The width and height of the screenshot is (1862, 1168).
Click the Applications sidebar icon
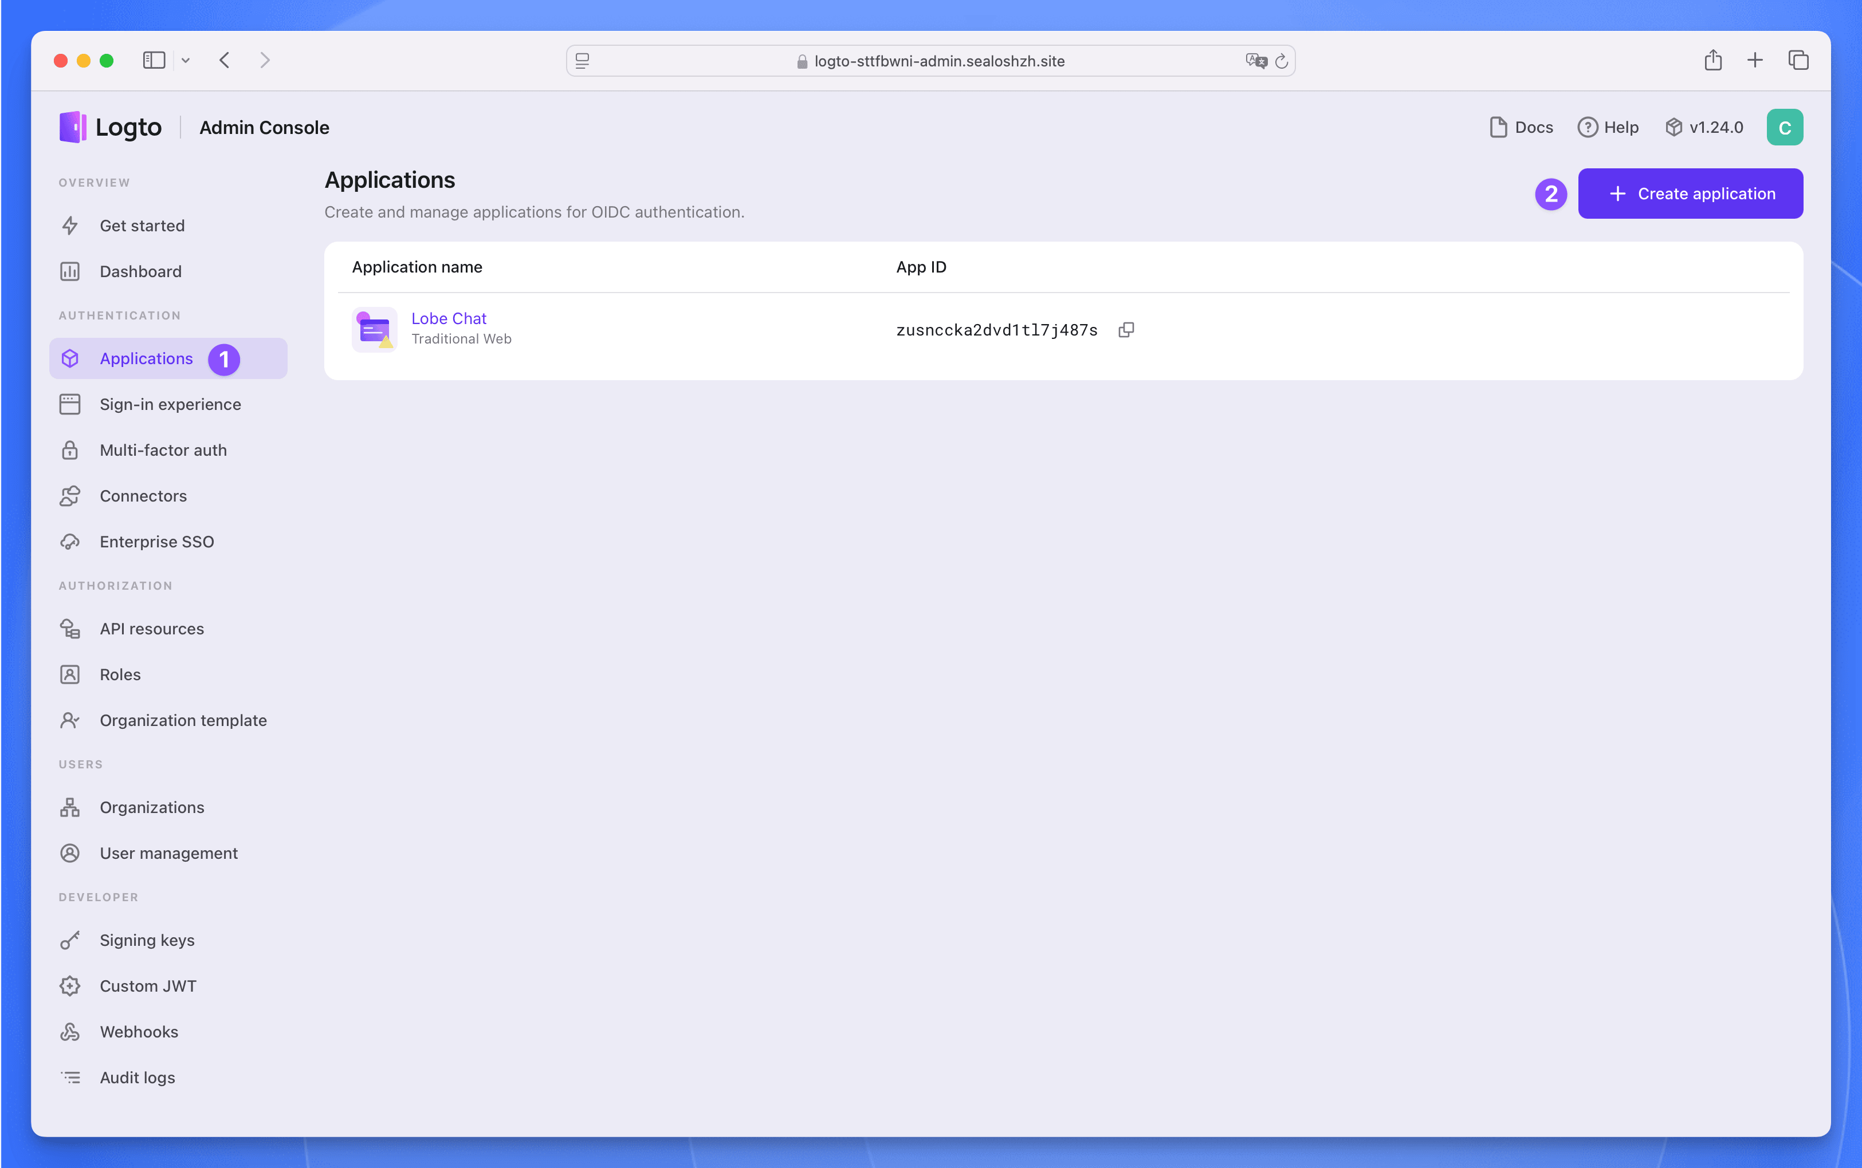pos(70,358)
